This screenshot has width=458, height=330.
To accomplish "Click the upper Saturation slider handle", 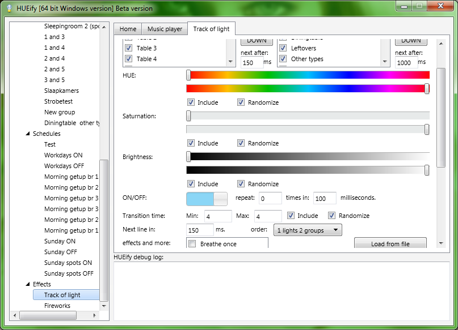I will coord(188,116).
